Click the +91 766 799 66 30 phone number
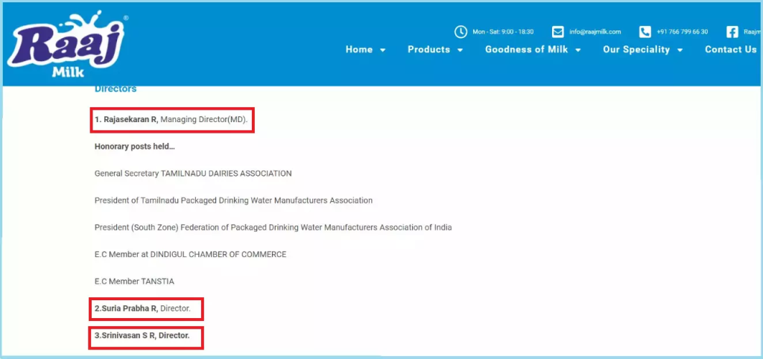The width and height of the screenshot is (763, 359). click(683, 31)
